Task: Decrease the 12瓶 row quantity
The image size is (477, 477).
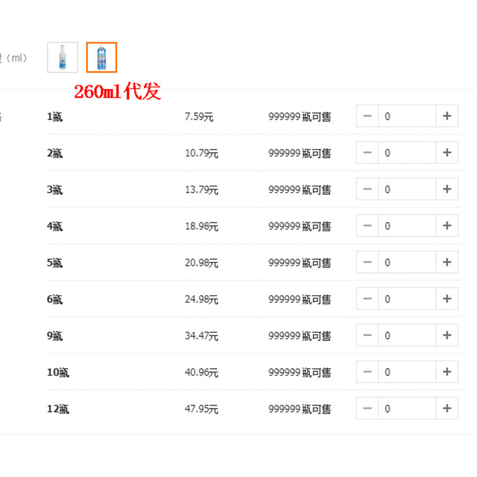Action: 367,408
